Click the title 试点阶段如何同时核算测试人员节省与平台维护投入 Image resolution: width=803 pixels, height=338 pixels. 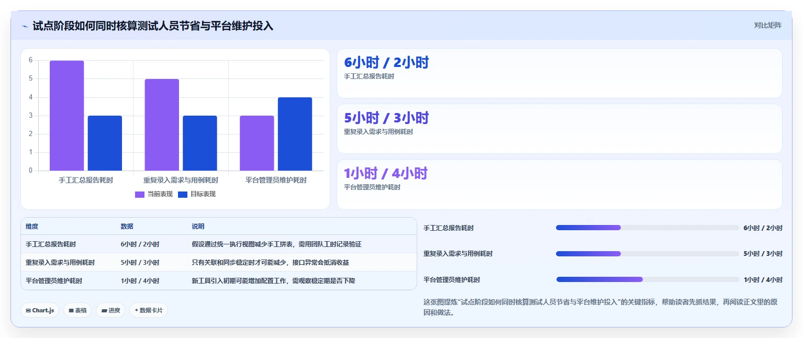153,26
